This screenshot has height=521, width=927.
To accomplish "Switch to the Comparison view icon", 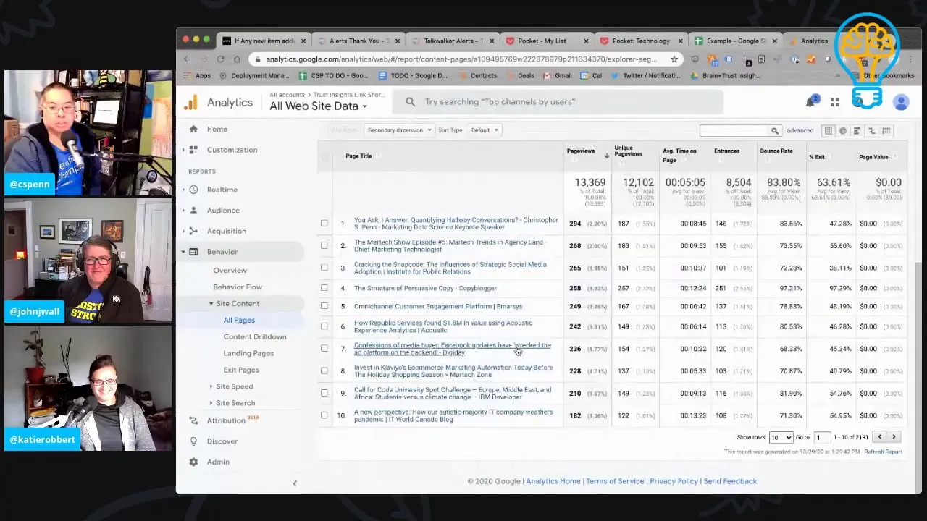I will click(x=872, y=131).
